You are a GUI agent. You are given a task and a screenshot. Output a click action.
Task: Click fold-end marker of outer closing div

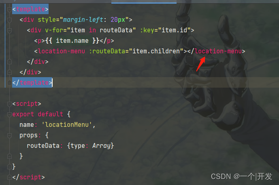(x=9, y=72)
